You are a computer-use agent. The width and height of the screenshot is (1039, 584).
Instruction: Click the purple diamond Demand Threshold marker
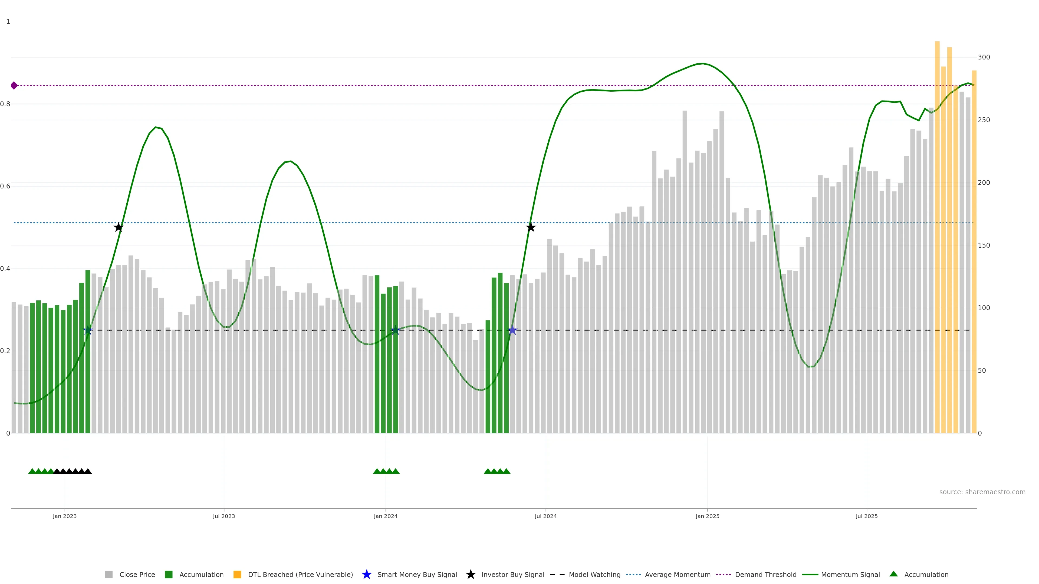coord(14,85)
